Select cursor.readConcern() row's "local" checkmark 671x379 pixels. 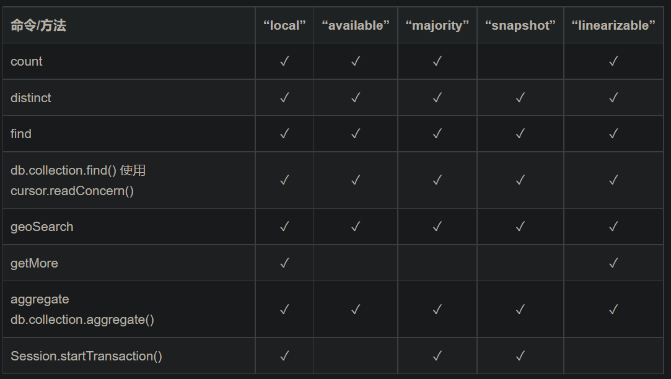(x=284, y=180)
